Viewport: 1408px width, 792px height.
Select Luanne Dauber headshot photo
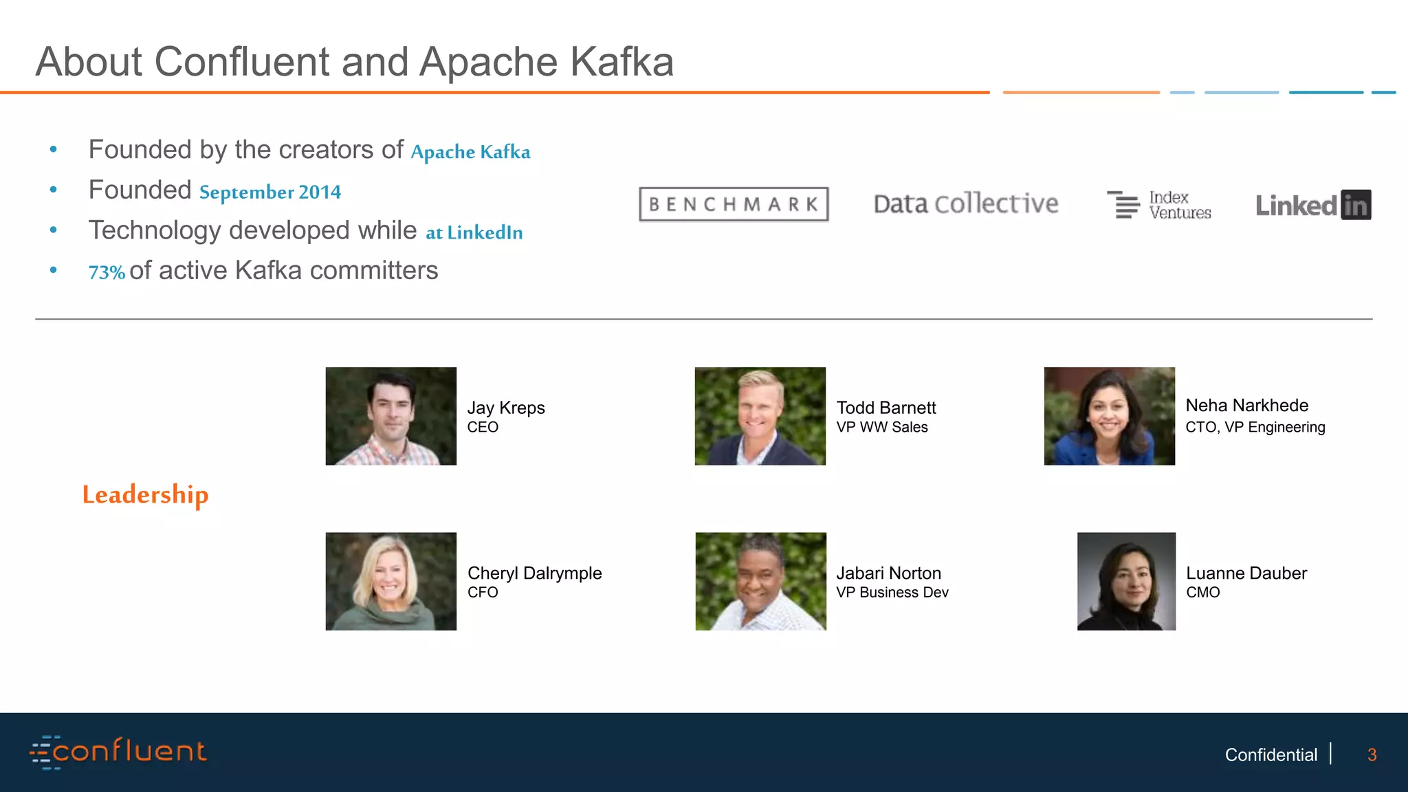1126,582
